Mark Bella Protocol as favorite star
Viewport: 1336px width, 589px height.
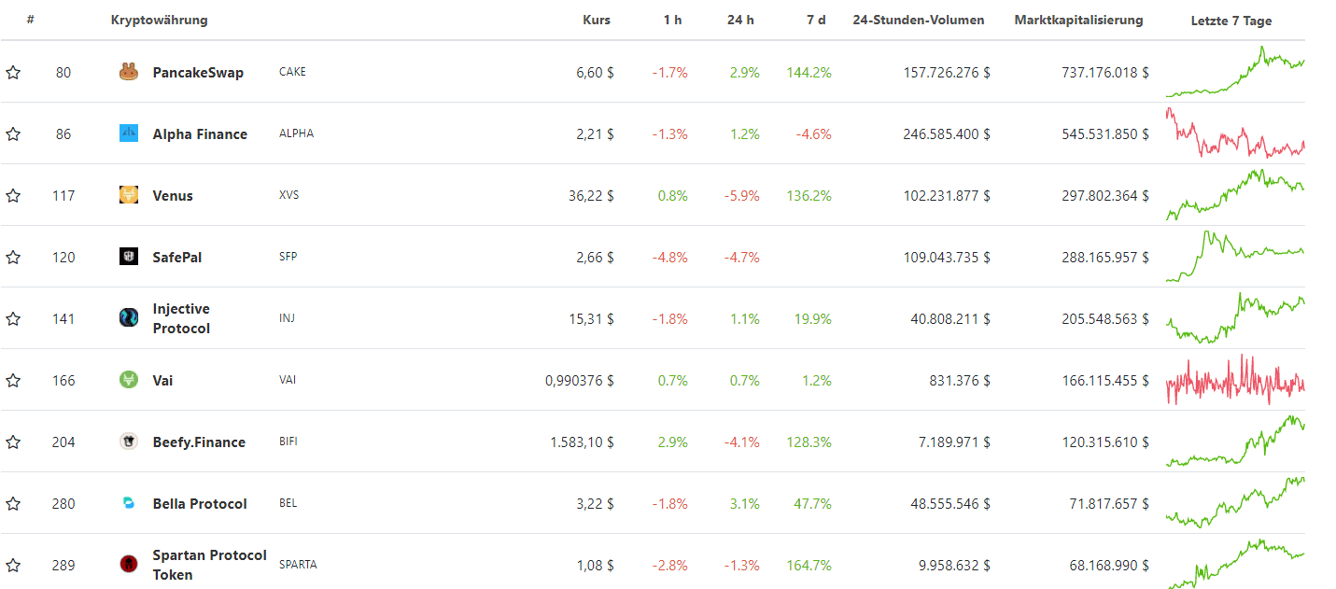click(x=13, y=504)
